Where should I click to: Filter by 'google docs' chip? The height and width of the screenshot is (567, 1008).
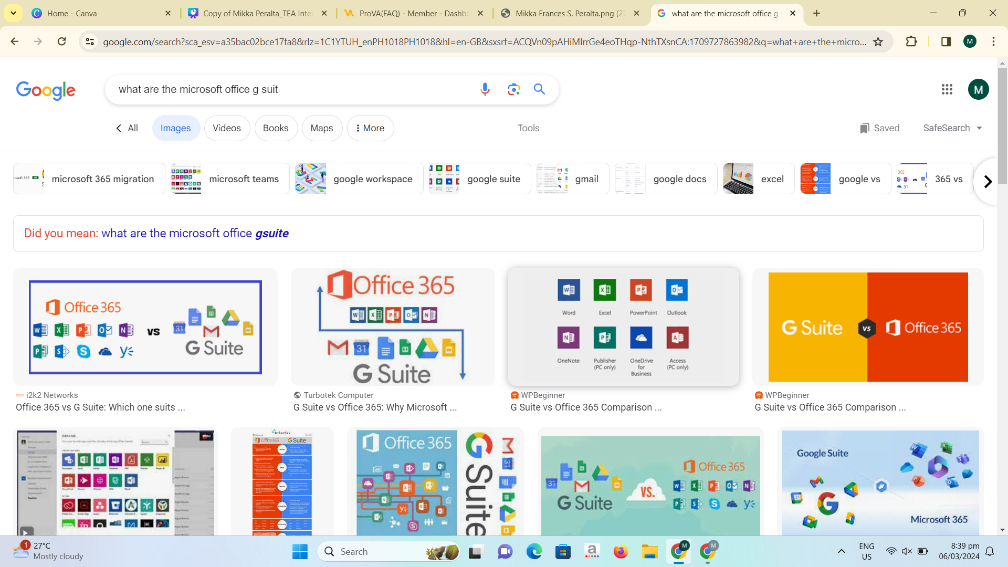[666, 179]
